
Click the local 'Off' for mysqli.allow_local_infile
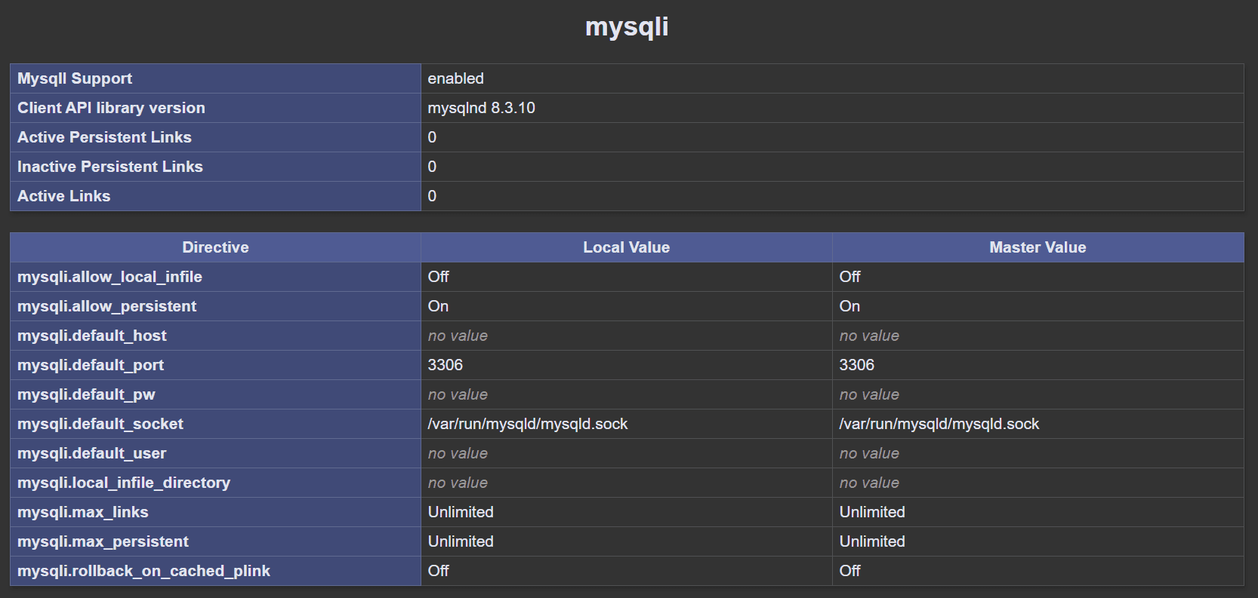point(438,277)
